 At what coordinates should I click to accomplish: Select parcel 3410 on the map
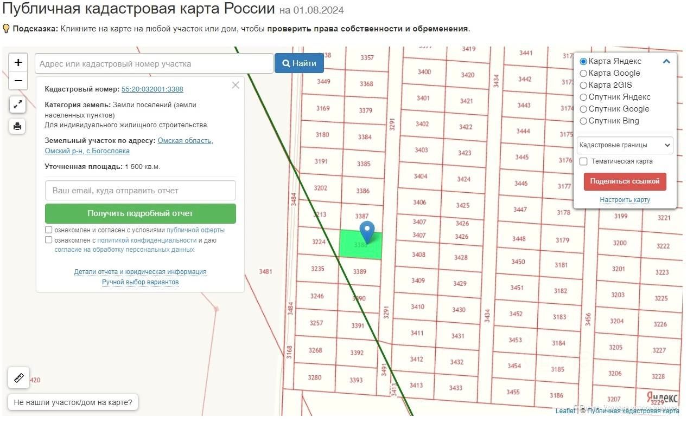pos(417,306)
